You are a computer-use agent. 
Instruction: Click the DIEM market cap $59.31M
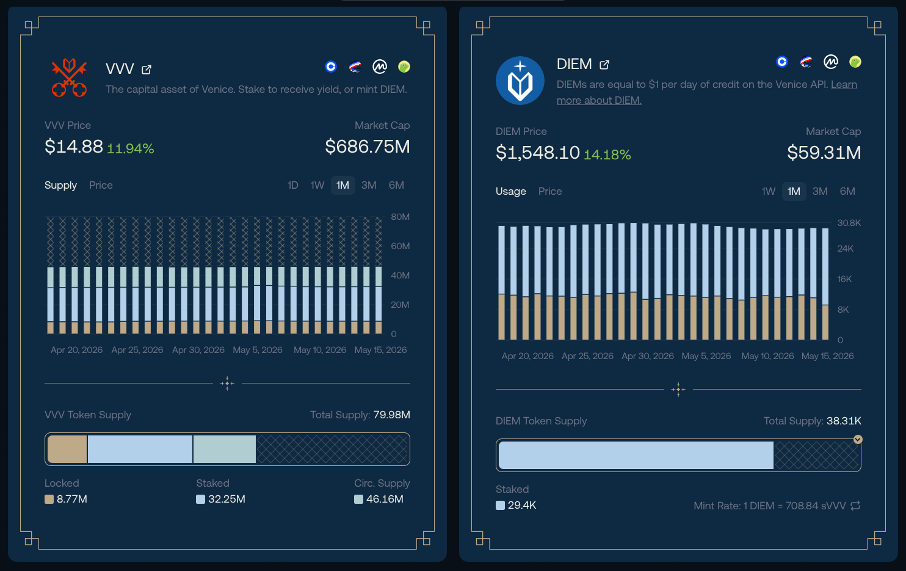824,153
